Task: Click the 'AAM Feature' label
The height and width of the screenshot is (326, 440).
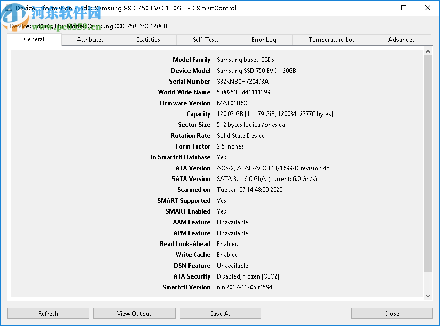Action: (192, 222)
